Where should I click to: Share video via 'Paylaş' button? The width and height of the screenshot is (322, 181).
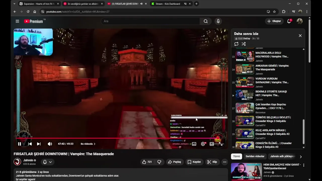[x=175, y=162]
